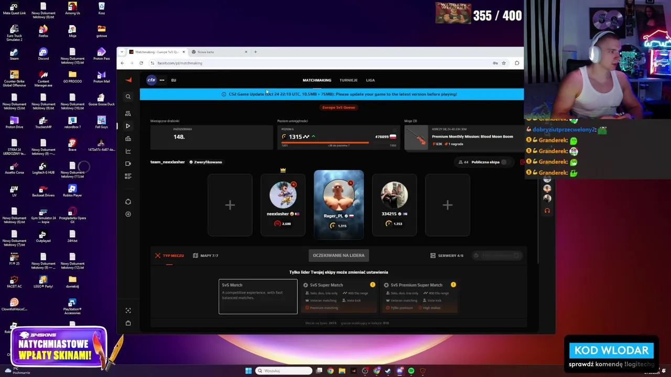Select the EU region label

click(174, 80)
